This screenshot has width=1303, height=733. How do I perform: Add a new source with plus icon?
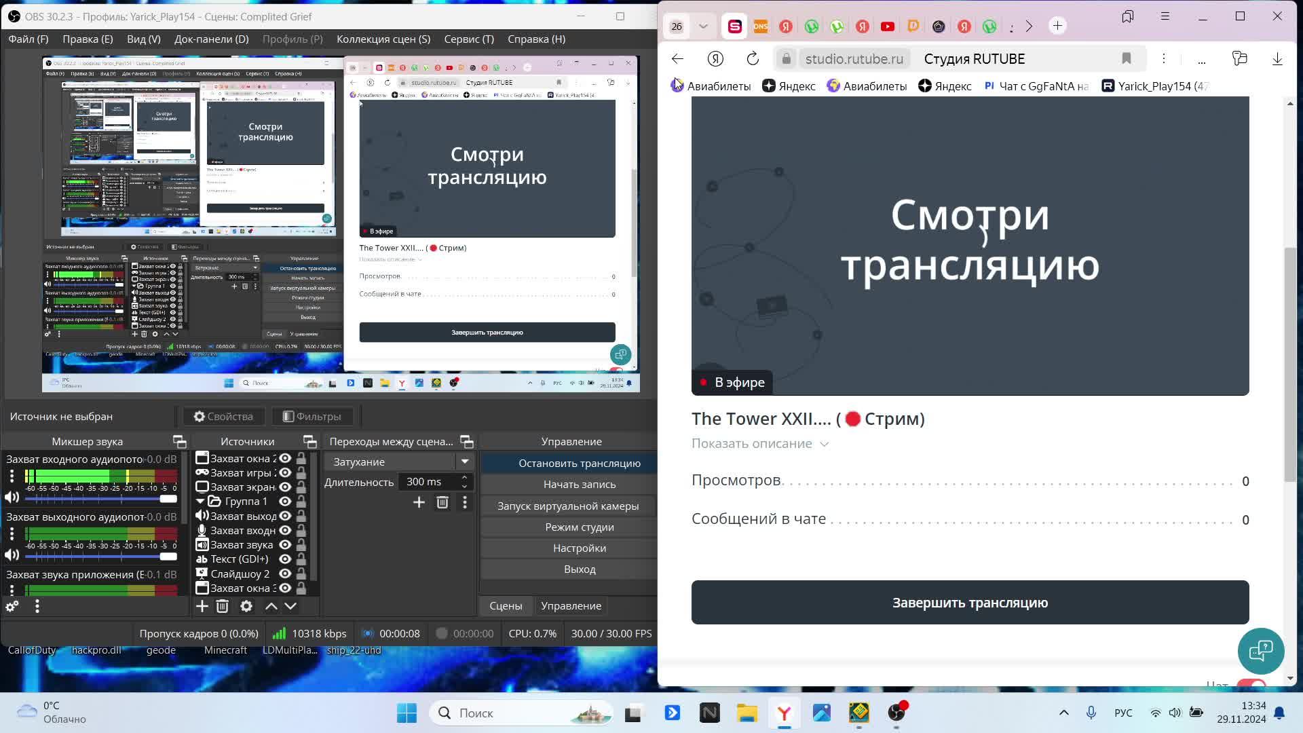tap(202, 606)
